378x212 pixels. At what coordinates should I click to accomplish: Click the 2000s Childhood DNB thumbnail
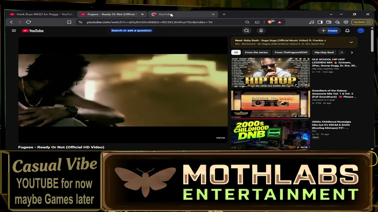click(271, 135)
